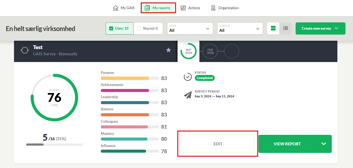Image resolution: width=353 pixels, height=168 pixels.
Task: Click the Leadership score bar
Action: click(x=130, y=103)
